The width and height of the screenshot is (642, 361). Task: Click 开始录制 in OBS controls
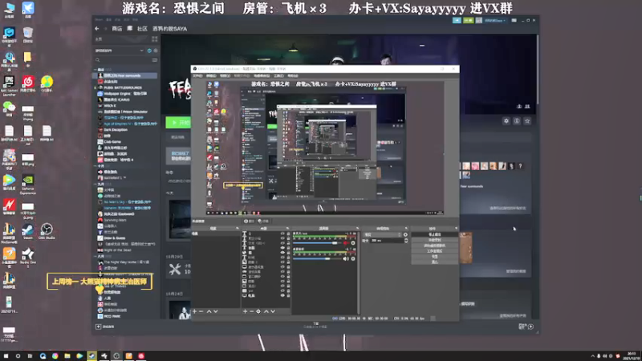point(435,240)
